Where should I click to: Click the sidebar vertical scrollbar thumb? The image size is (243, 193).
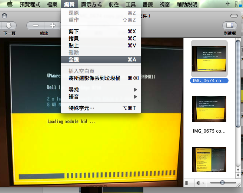(x=238, y=84)
